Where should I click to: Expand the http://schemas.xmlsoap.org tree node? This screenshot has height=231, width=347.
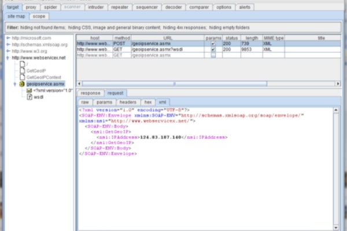(8, 44)
